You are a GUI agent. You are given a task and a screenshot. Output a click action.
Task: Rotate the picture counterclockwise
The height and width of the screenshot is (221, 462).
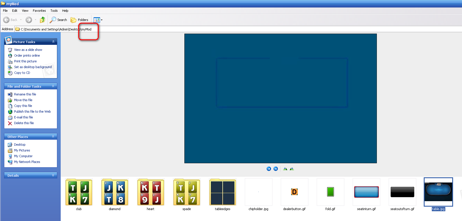(x=292, y=169)
